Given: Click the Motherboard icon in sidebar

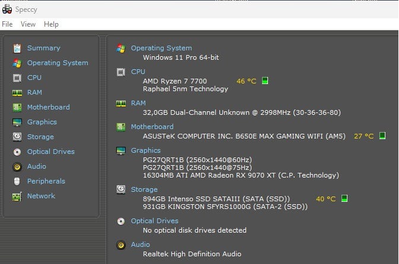Looking at the screenshot, I should (x=17, y=108).
